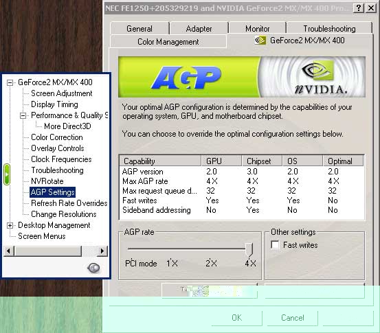Viewport: 380px width, 333px height.
Task: Click the Capability column header
Action: click(160, 161)
